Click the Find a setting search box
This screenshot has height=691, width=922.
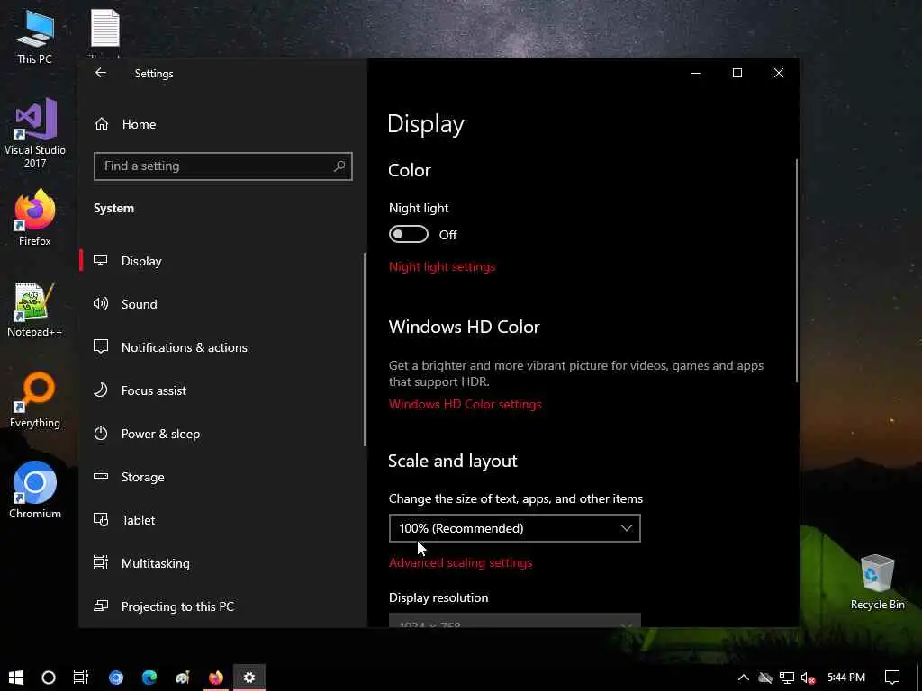[223, 166]
